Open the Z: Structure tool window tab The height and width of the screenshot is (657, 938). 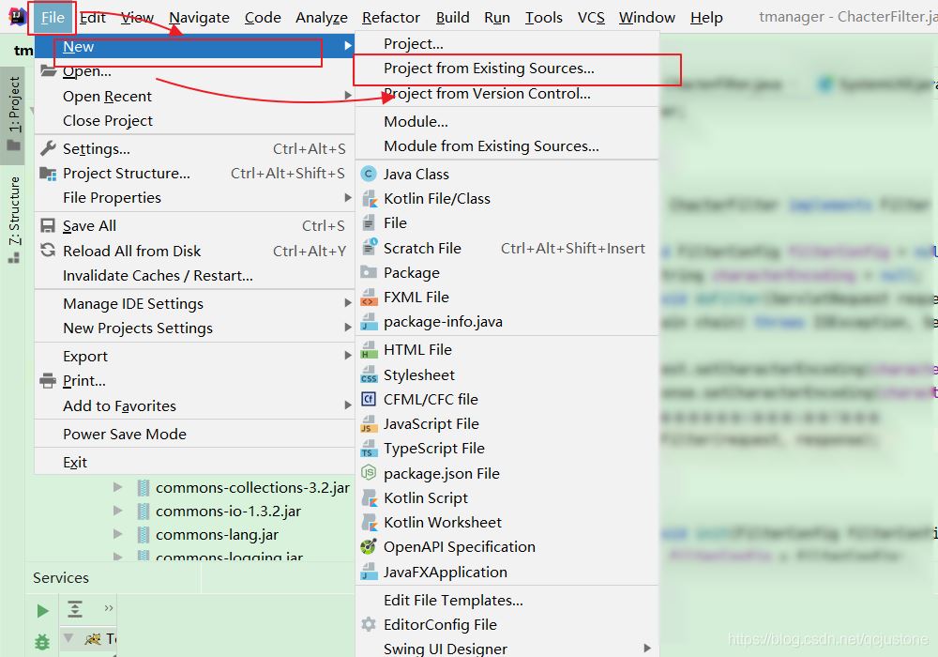(14, 219)
